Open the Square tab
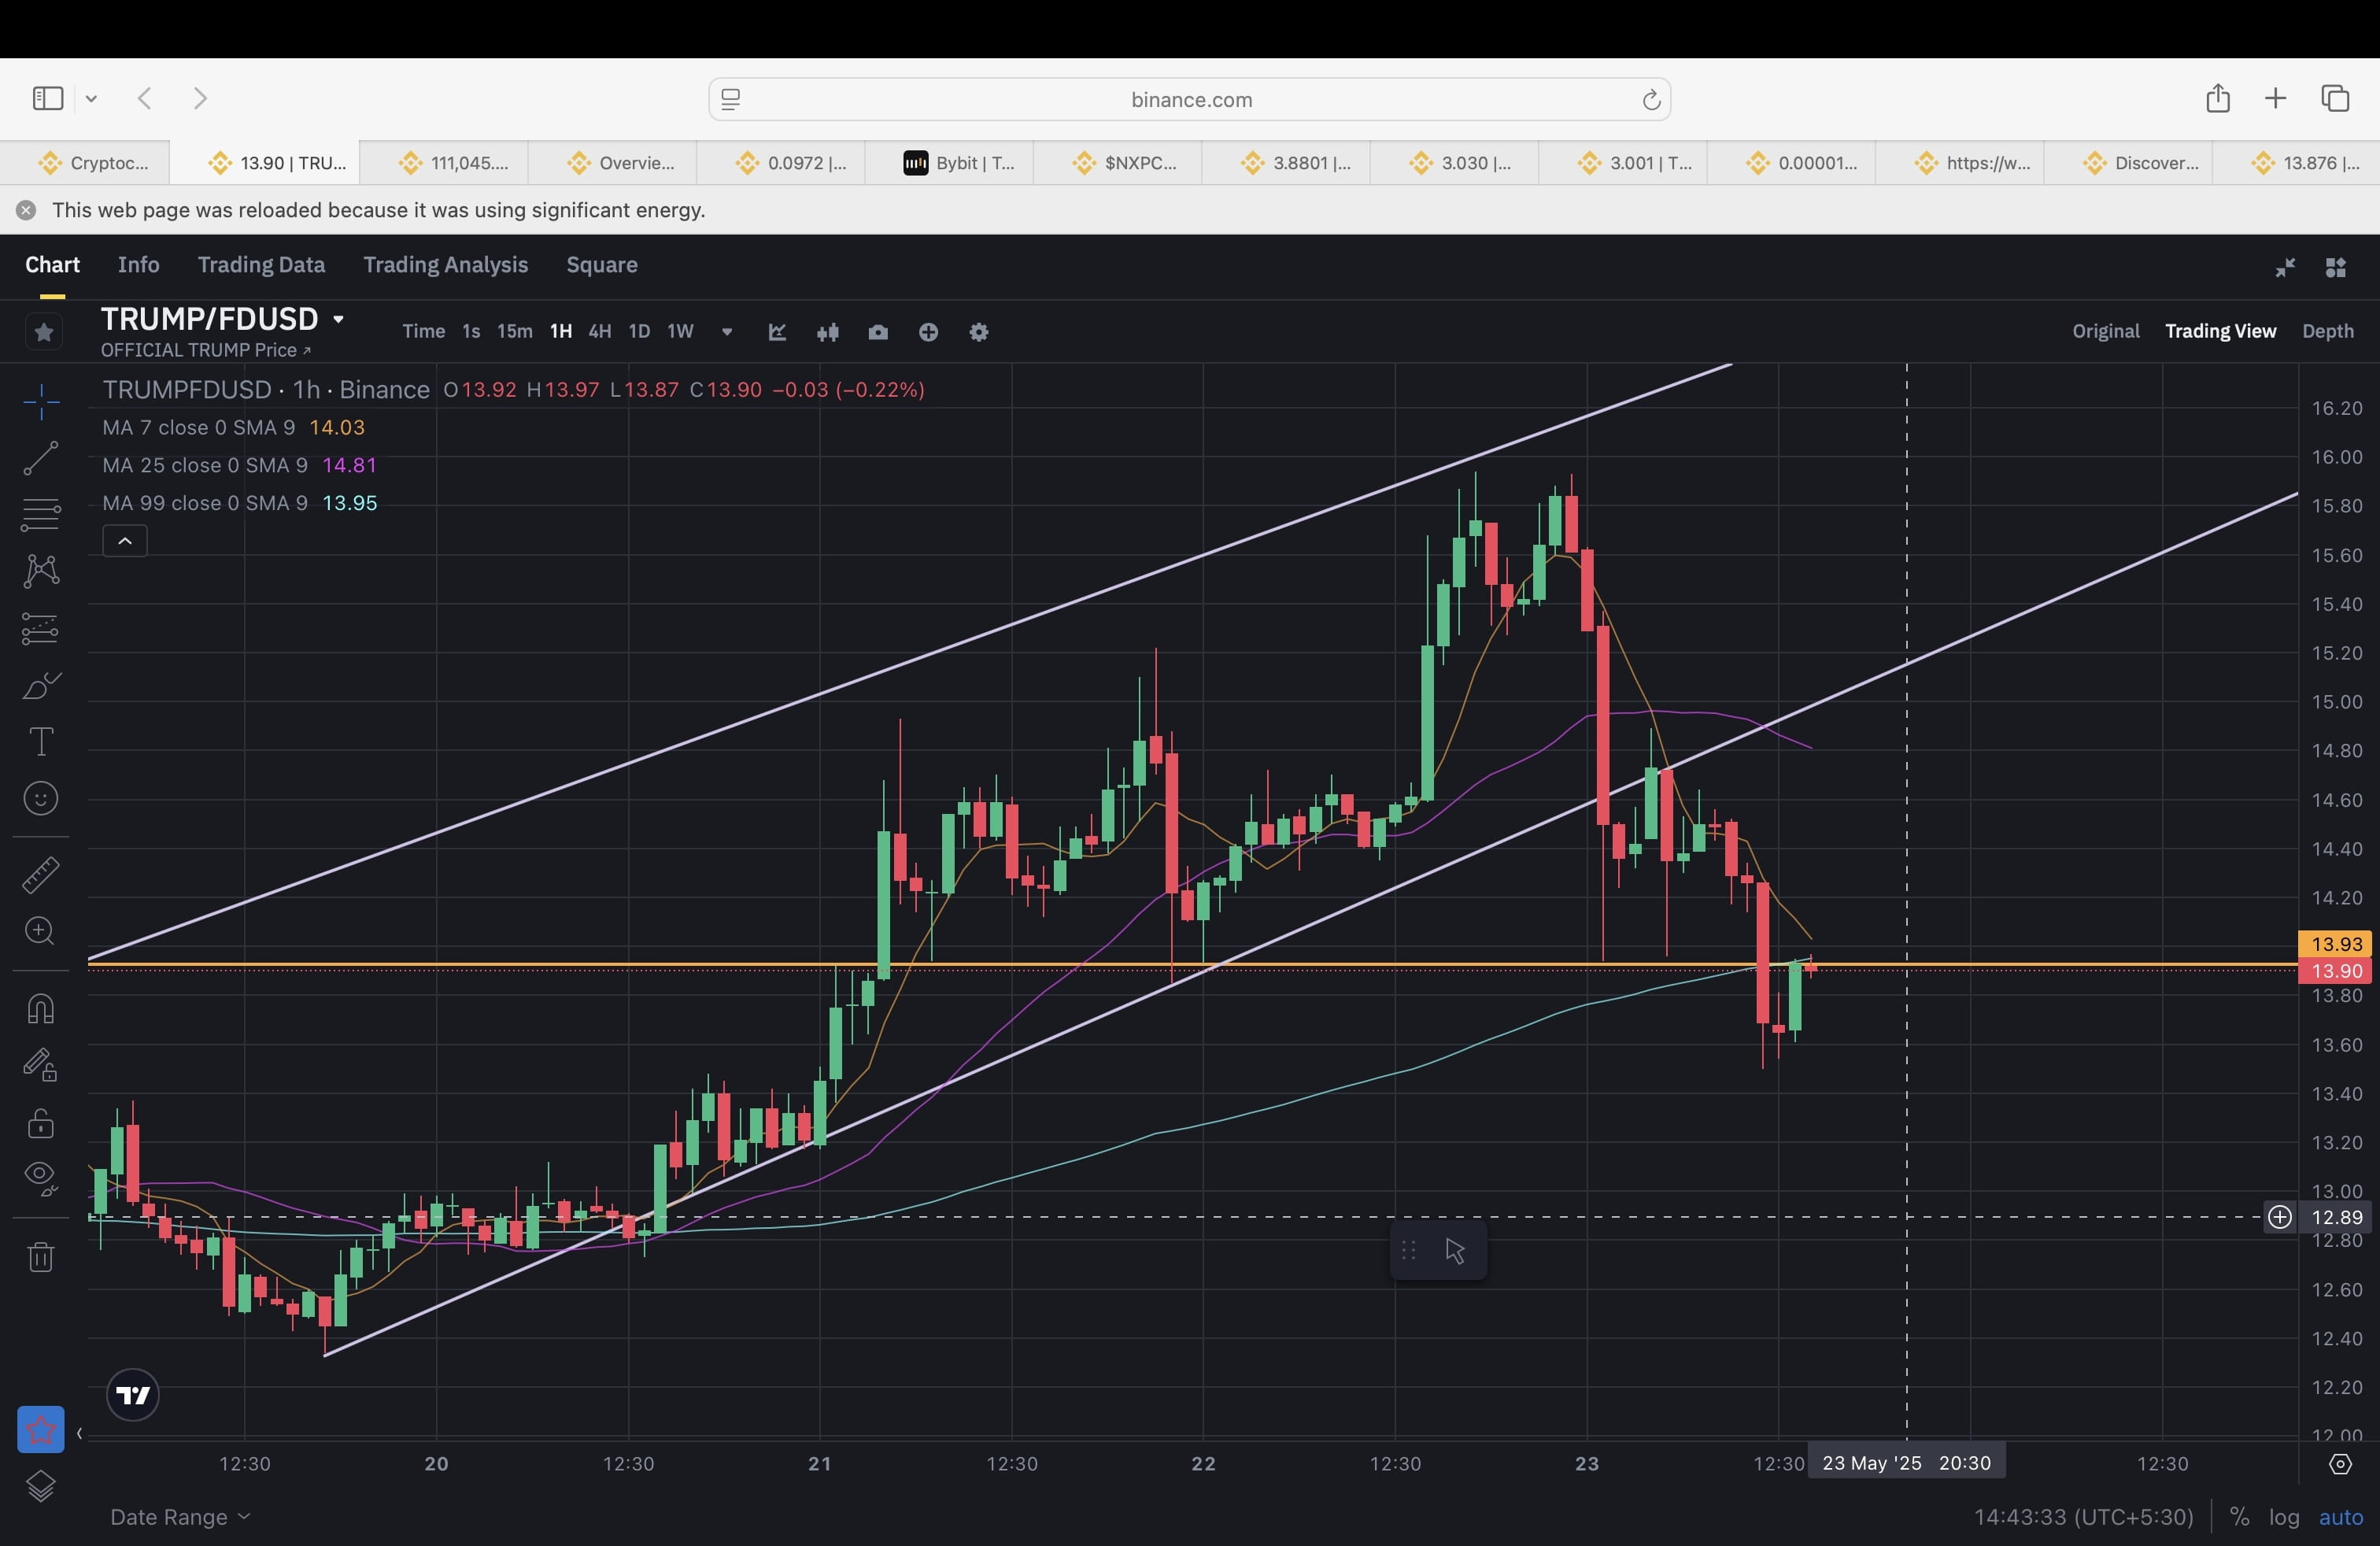The width and height of the screenshot is (2380, 1546). click(x=602, y=265)
